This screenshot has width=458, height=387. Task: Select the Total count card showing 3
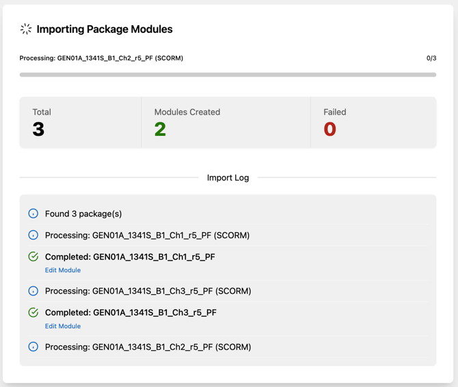81,122
